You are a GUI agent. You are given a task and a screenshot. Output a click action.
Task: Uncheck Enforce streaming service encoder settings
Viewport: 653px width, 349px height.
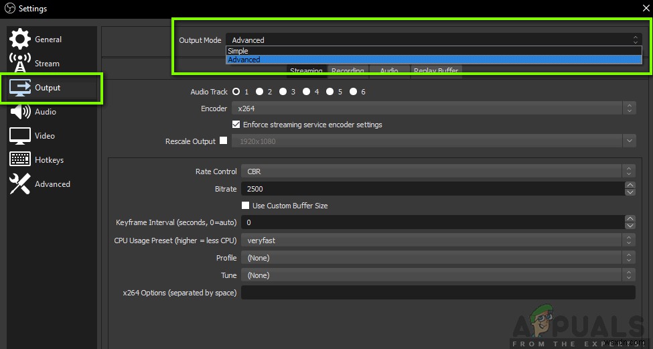(x=236, y=124)
